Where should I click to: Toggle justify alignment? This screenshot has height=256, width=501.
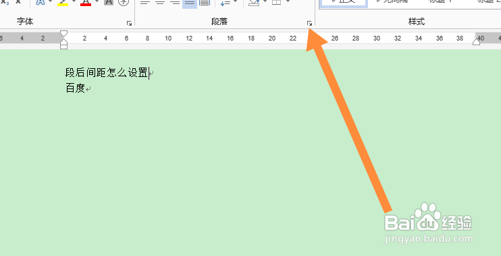click(190, 3)
